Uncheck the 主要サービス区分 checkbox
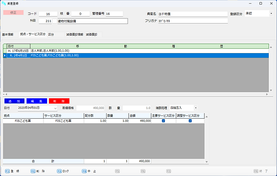Image resolution: width=277 pixels, height=176 pixels. click(x=163, y=121)
